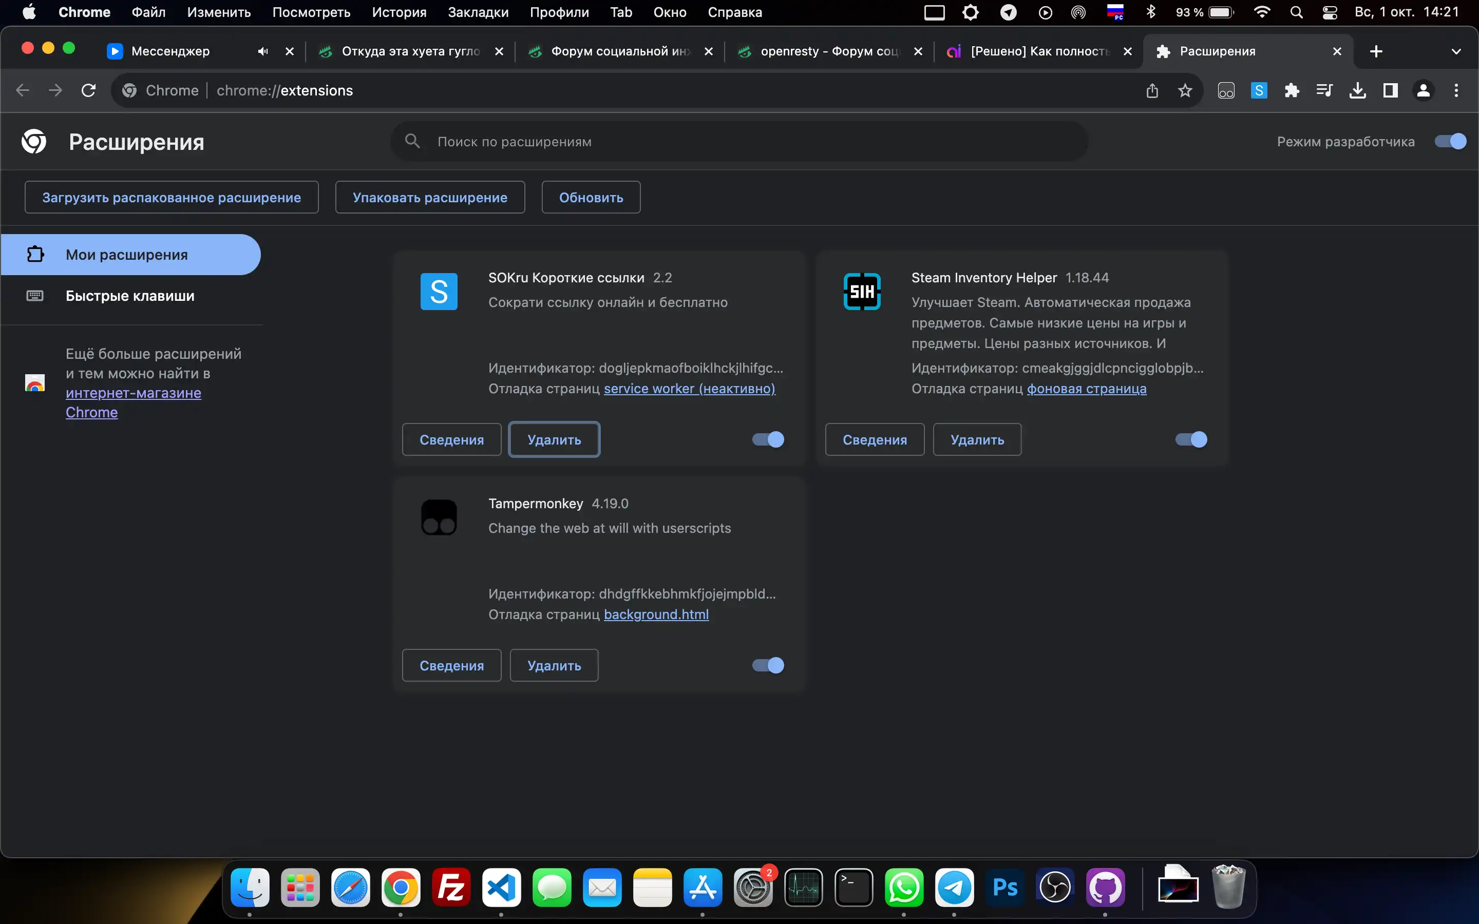Bookmark this page with the star icon
This screenshot has height=924, width=1479.
click(x=1185, y=90)
